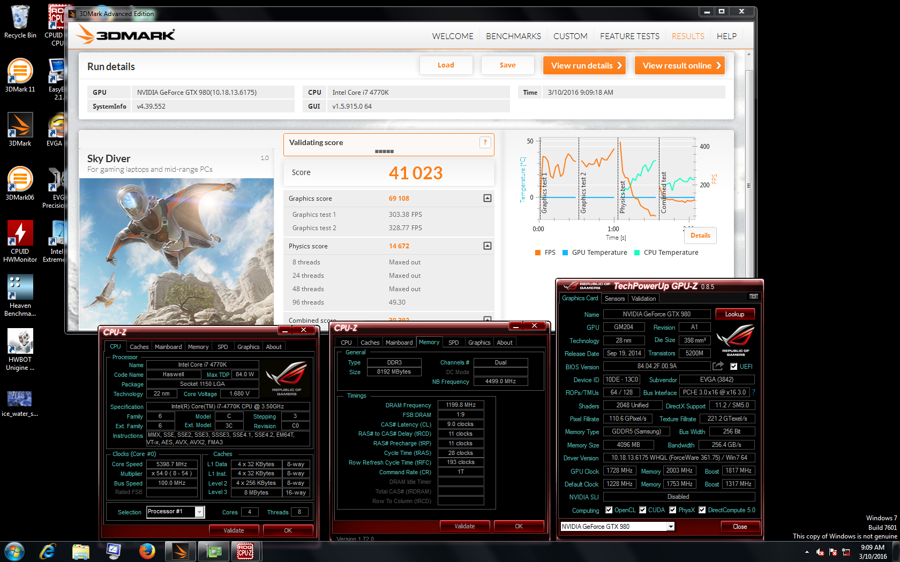The image size is (900, 562).
Task: Switch to the Sensors tab in GPU-Z
Action: pyautogui.click(x=614, y=299)
